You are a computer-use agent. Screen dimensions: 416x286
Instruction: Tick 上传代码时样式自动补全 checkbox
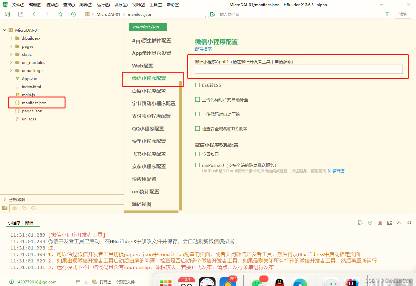click(198, 100)
